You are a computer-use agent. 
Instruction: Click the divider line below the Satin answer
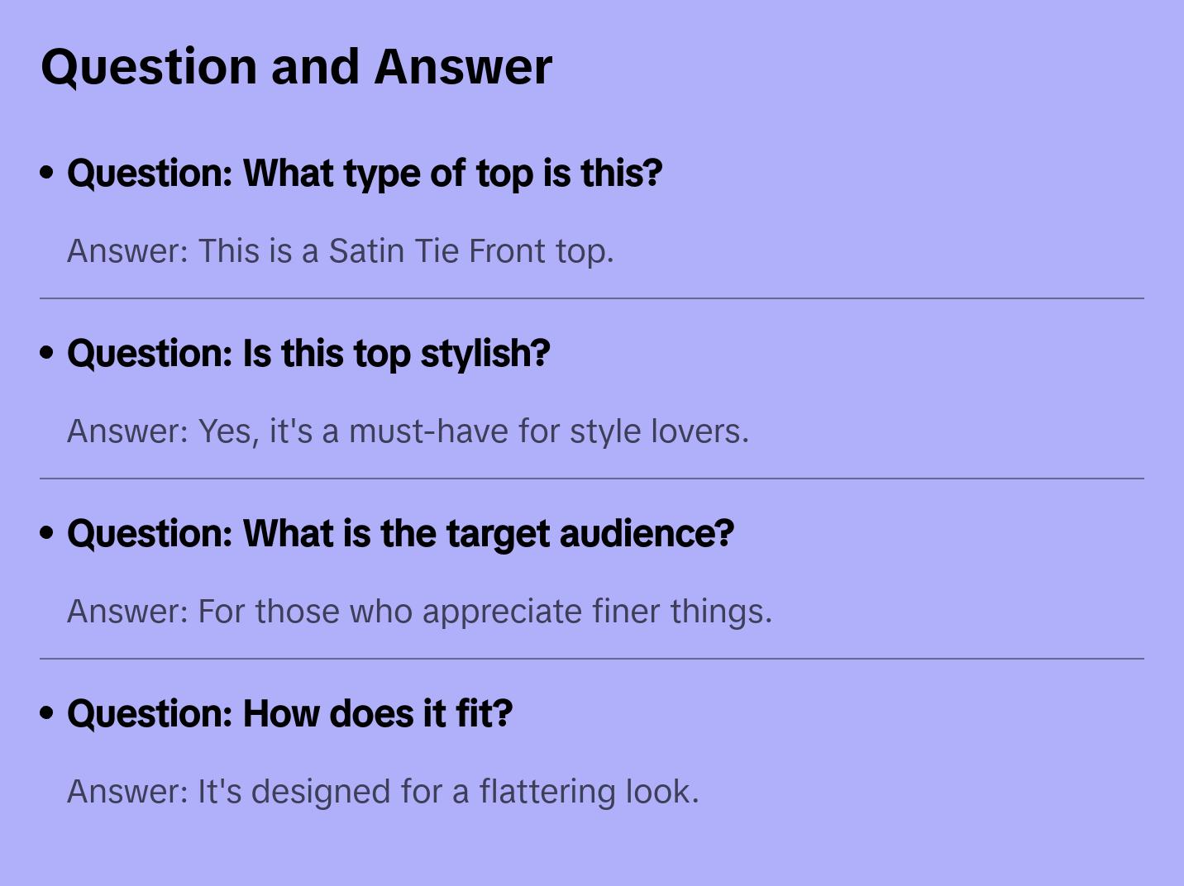point(592,298)
